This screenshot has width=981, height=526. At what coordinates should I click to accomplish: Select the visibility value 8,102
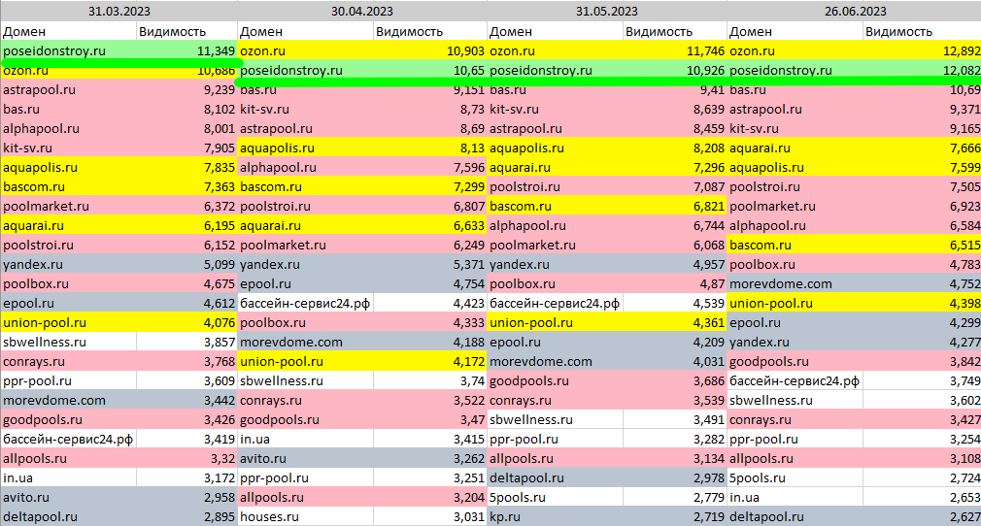[186, 109]
